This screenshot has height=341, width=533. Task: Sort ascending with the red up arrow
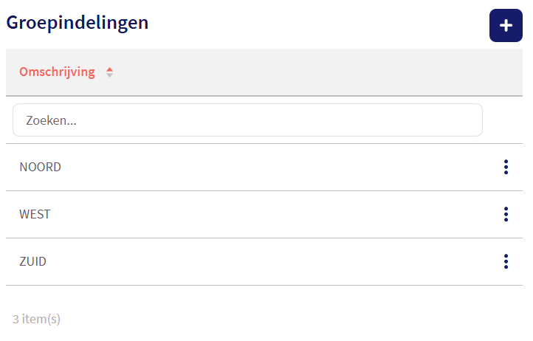pyautogui.click(x=110, y=69)
